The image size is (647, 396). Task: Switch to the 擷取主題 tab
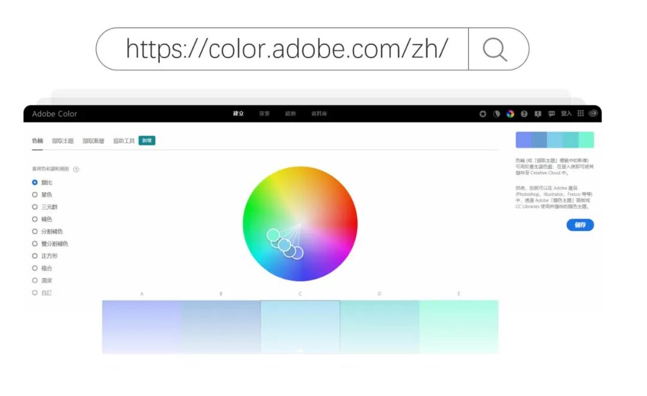(x=63, y=141)
